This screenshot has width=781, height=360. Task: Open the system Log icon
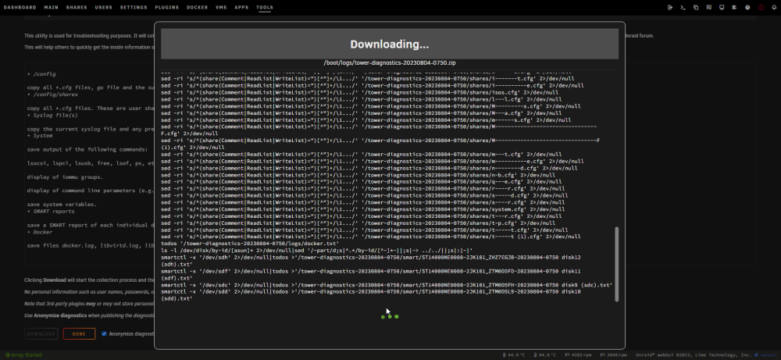point(735,8)
